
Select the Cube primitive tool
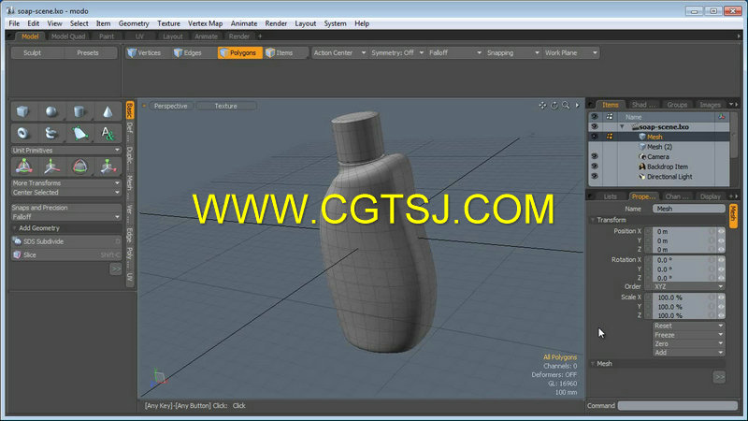click(22, 111)
